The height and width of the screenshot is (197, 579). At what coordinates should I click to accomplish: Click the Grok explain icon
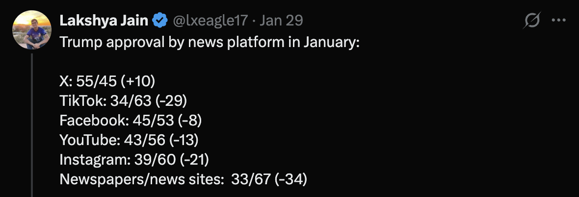click(532, 21)
